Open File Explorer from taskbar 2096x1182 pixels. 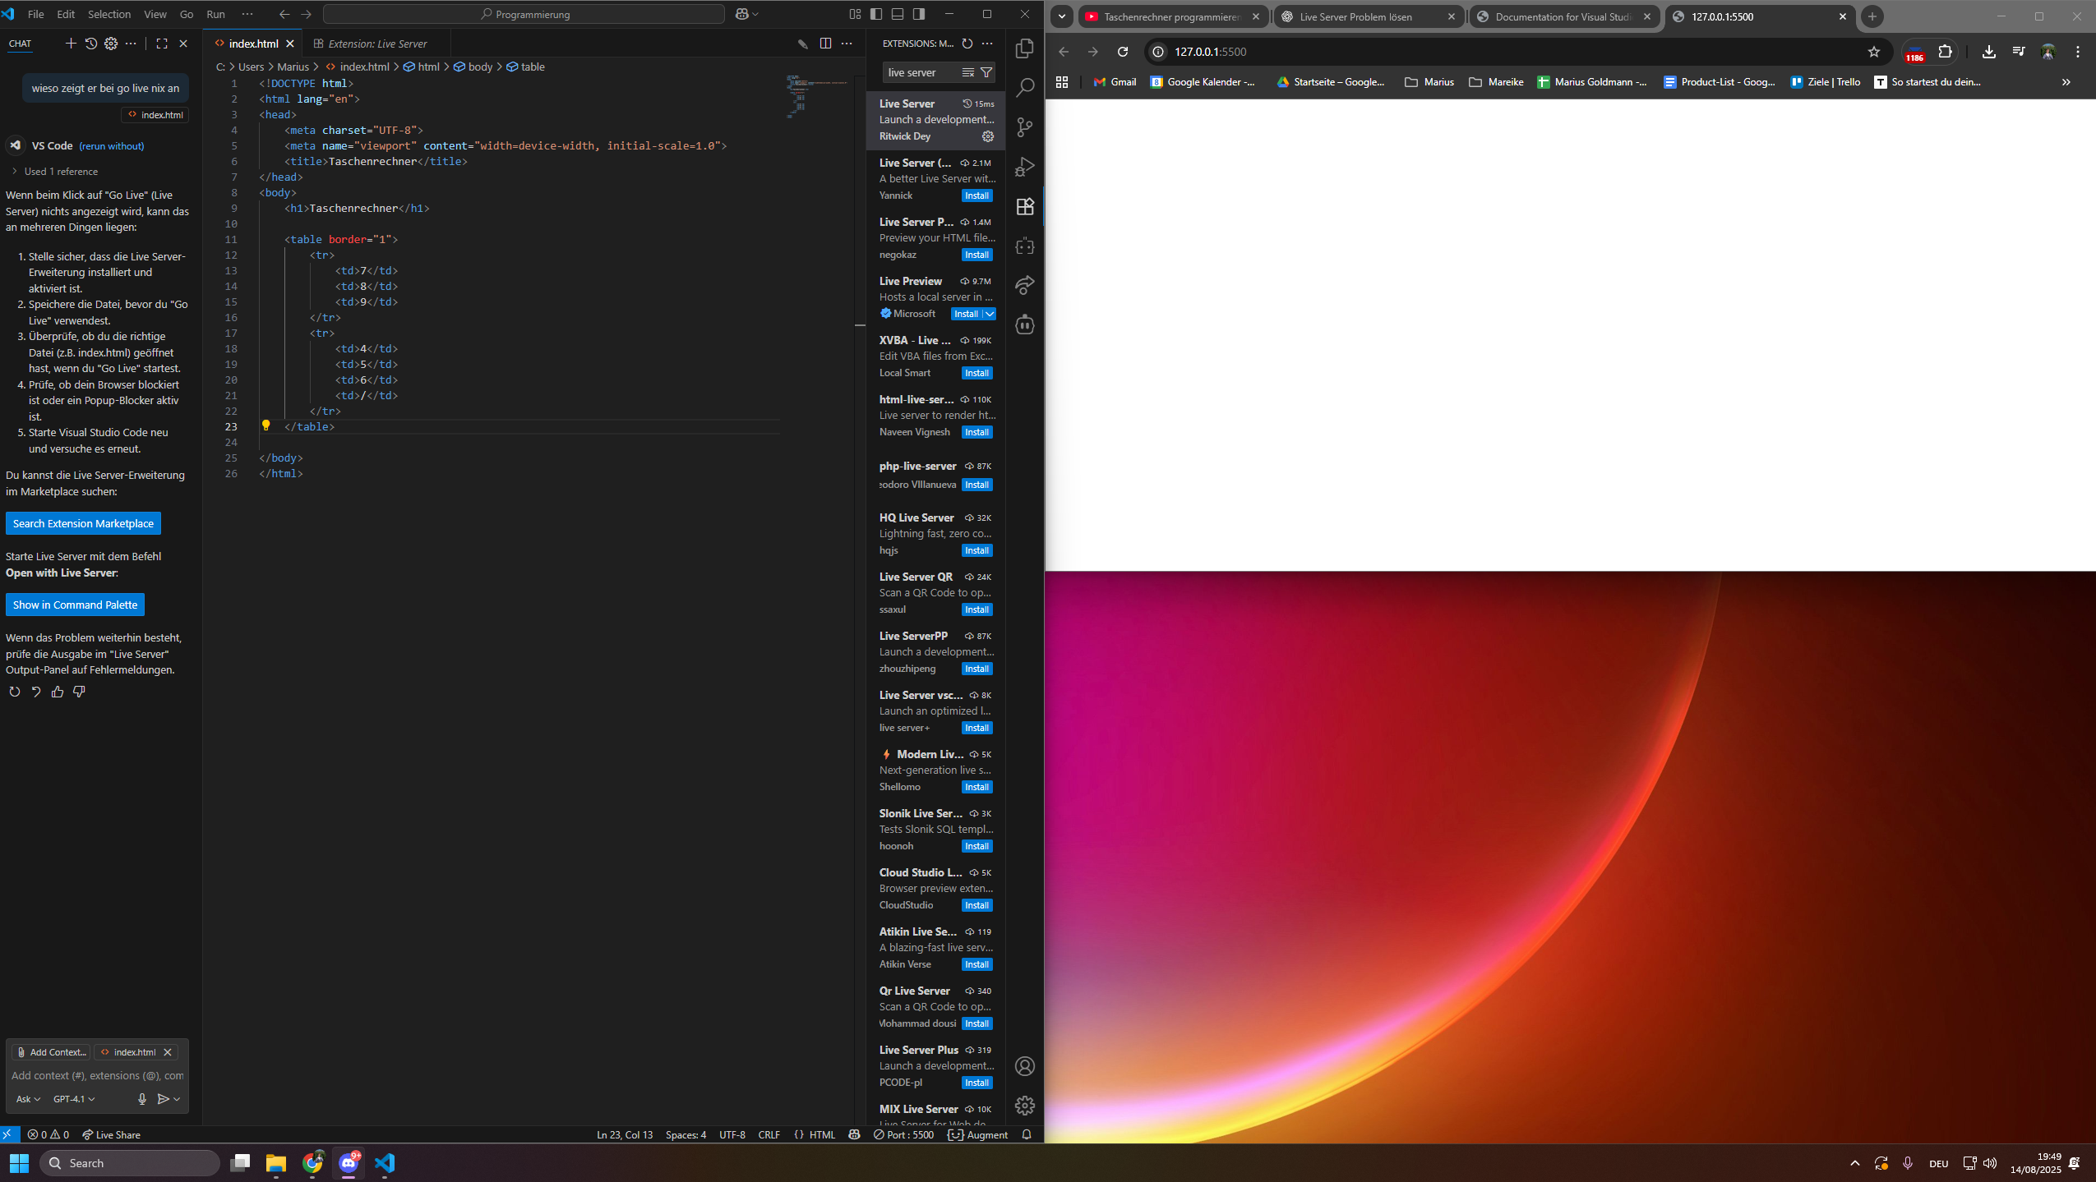pyautogui.click(x=275, y=1163)
